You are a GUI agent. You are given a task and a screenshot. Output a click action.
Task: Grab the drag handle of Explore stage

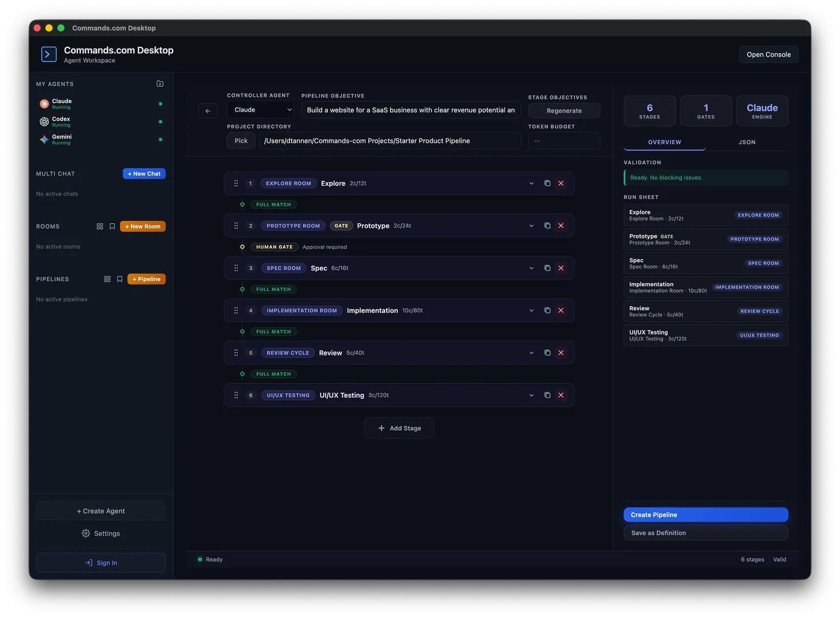236,183
